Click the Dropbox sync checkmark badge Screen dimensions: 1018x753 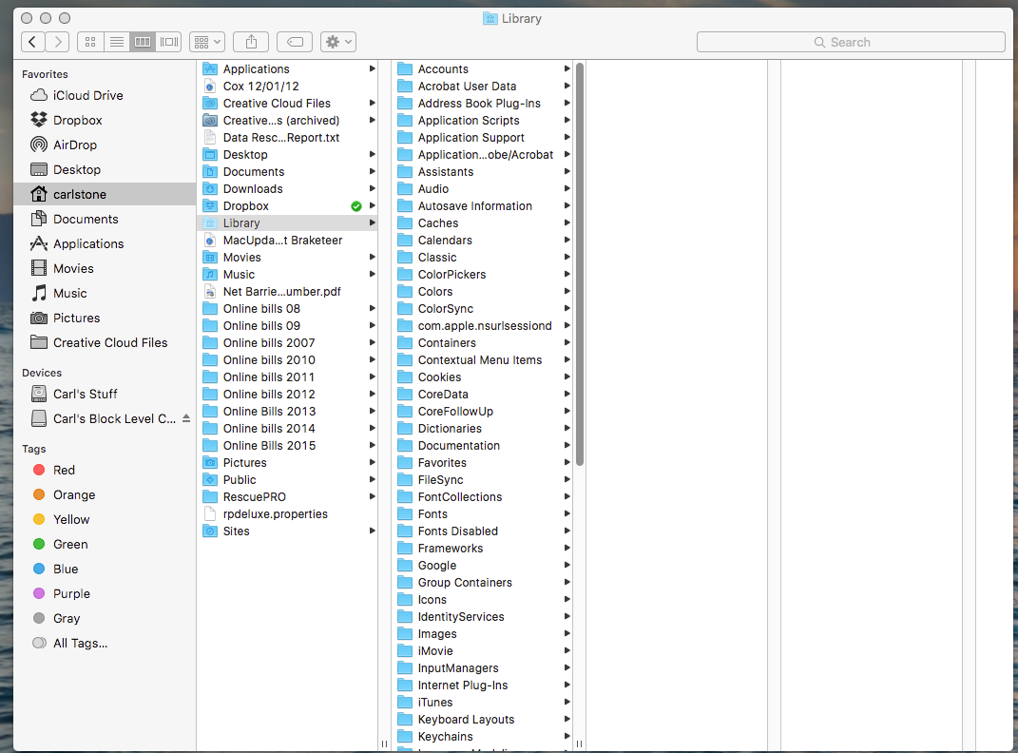(355, 206)
